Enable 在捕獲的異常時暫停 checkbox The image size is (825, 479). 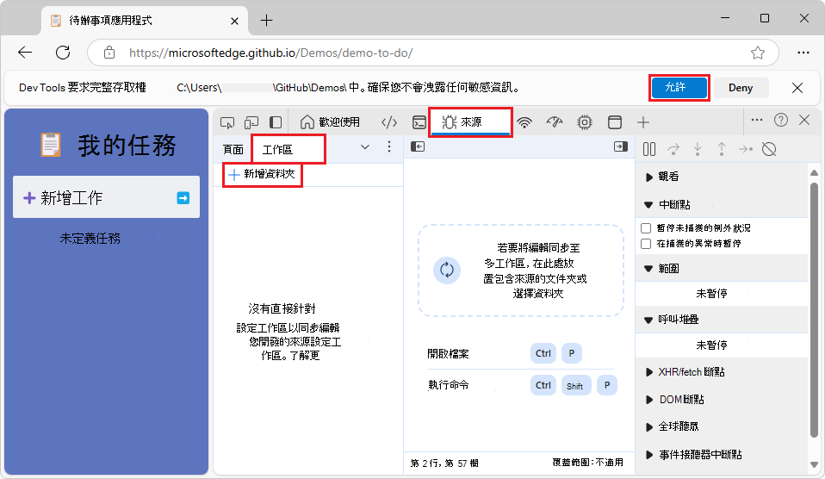pos(646,244)
